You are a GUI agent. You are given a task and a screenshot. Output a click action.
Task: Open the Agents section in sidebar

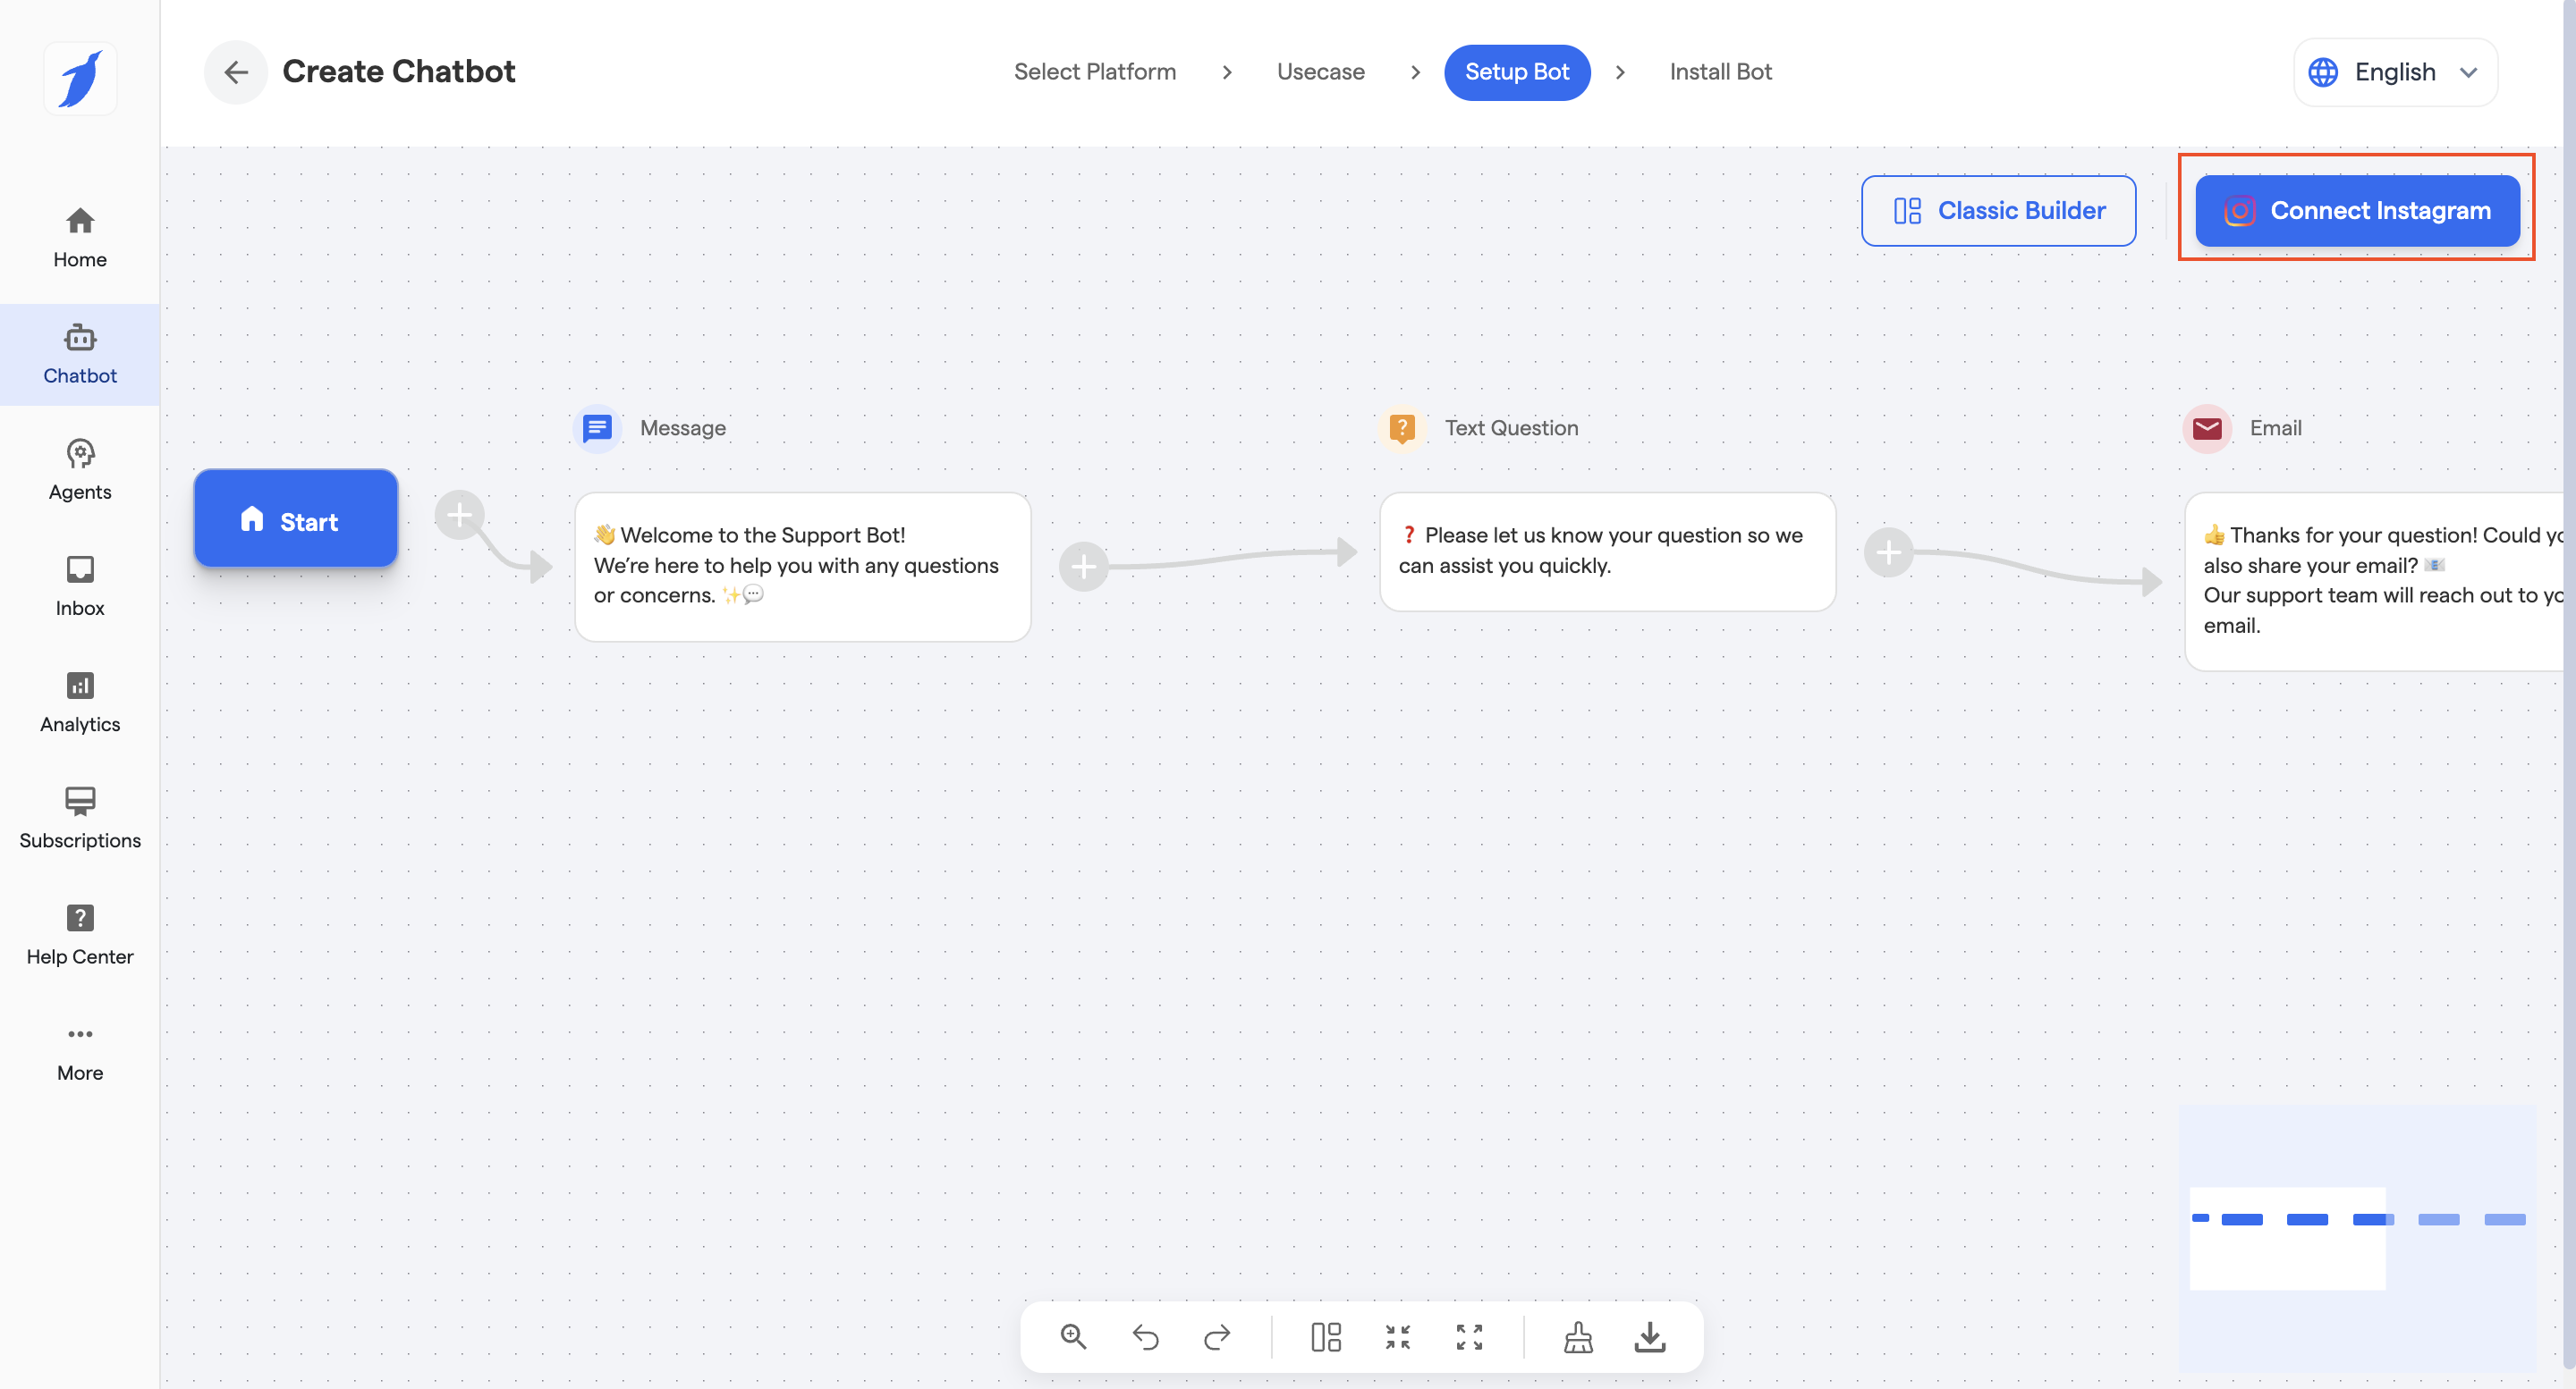coord(80,469)
